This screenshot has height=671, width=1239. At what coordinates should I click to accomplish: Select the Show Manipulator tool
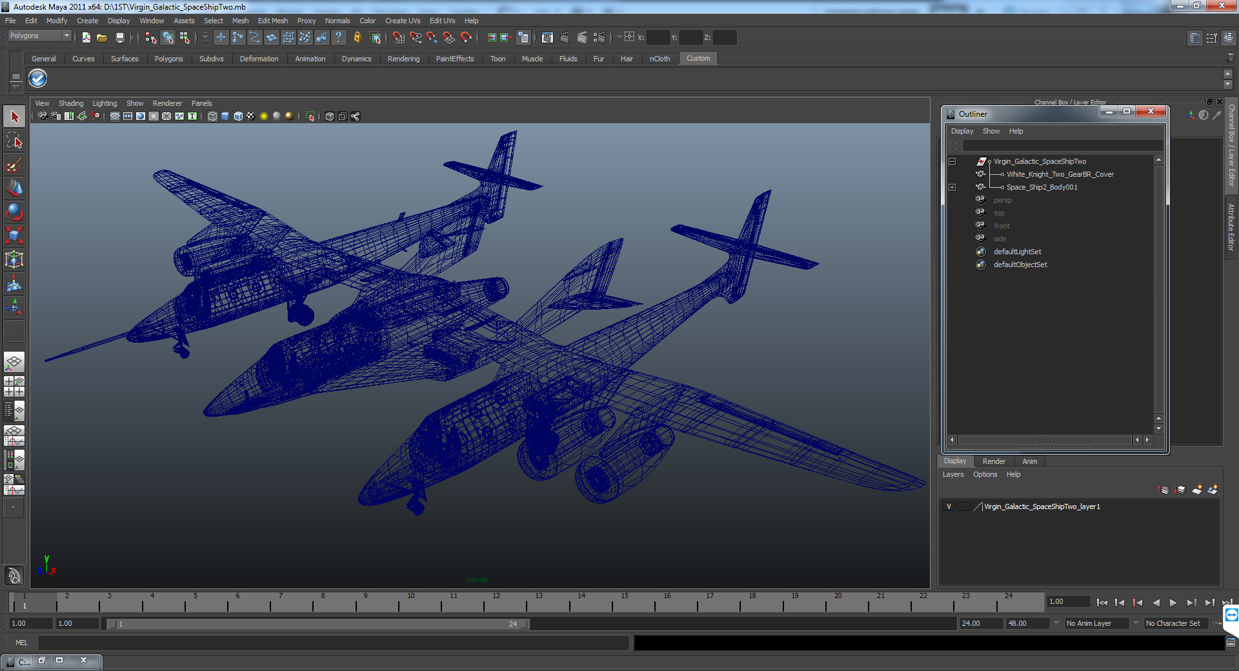click(14, 308)
